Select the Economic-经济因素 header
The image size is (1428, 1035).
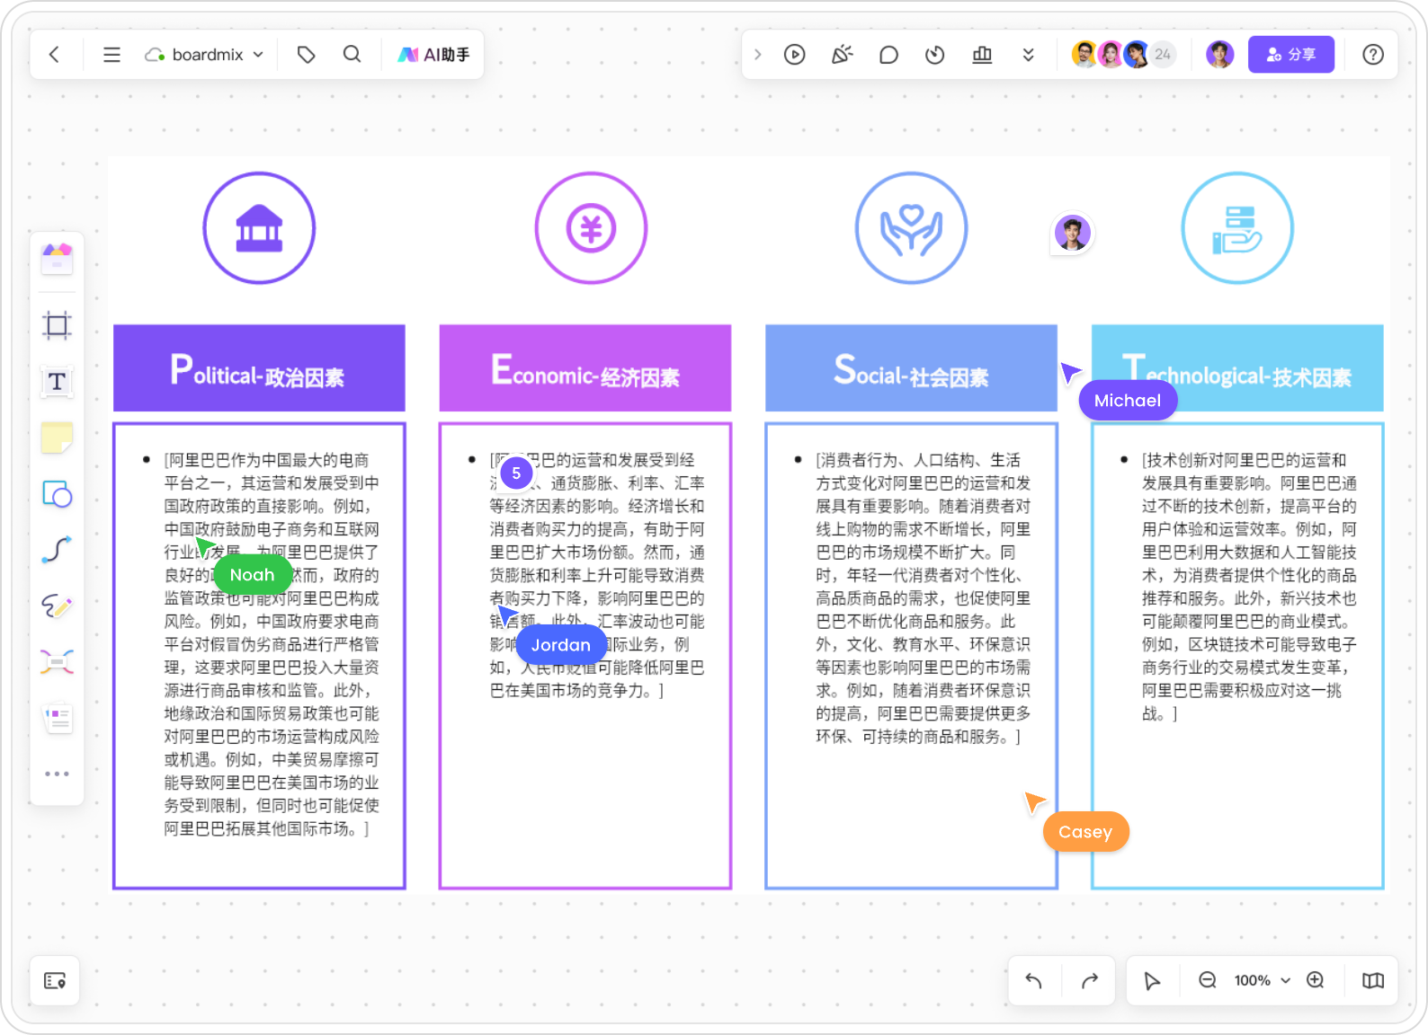585,368
